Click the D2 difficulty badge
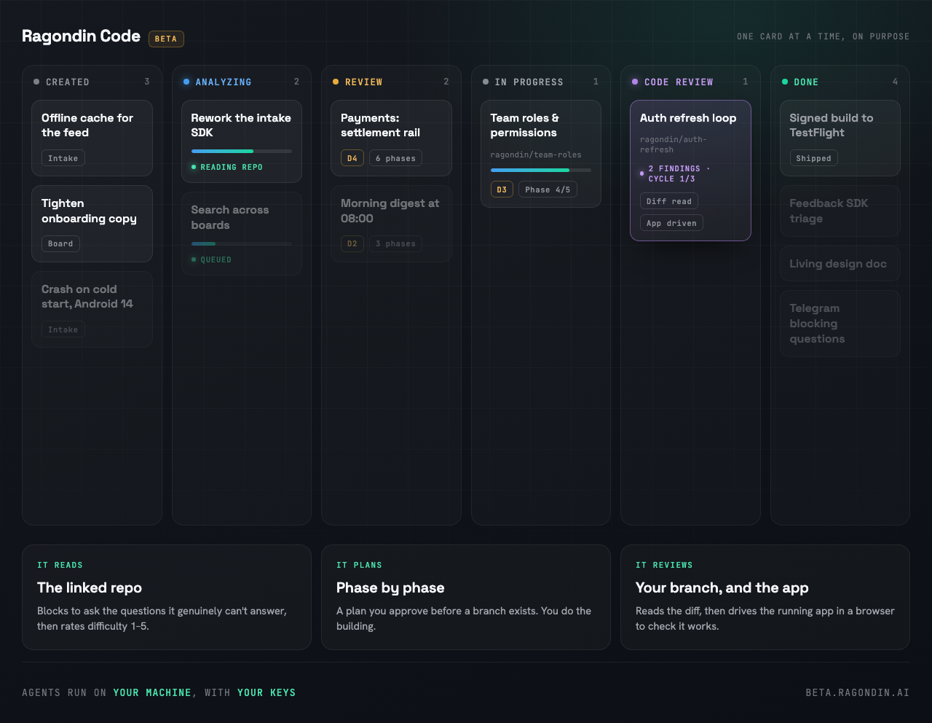The height and width of the screenshot is (723, 932). [x=352, y=243]
